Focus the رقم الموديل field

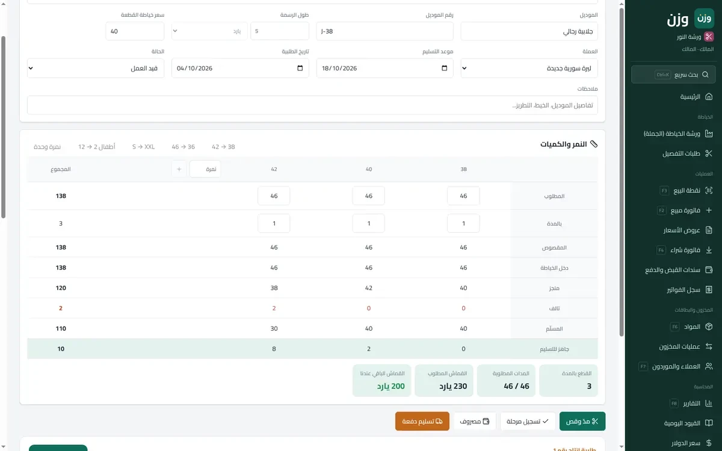click(x=385, y=31)
